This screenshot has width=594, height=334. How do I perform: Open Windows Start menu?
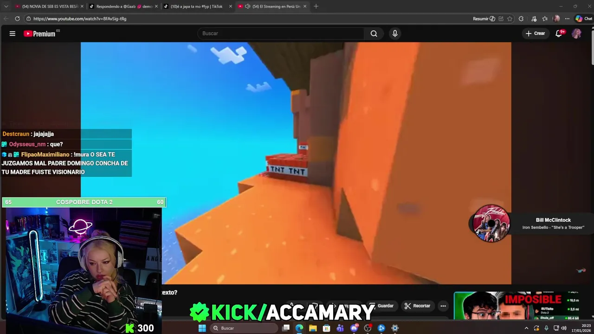point(202,328)
